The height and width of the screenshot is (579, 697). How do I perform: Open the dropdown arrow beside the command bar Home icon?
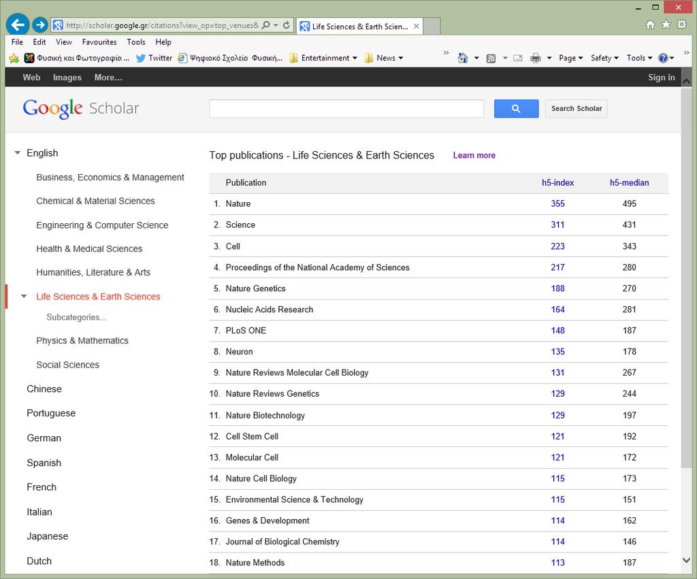[476, 58]
